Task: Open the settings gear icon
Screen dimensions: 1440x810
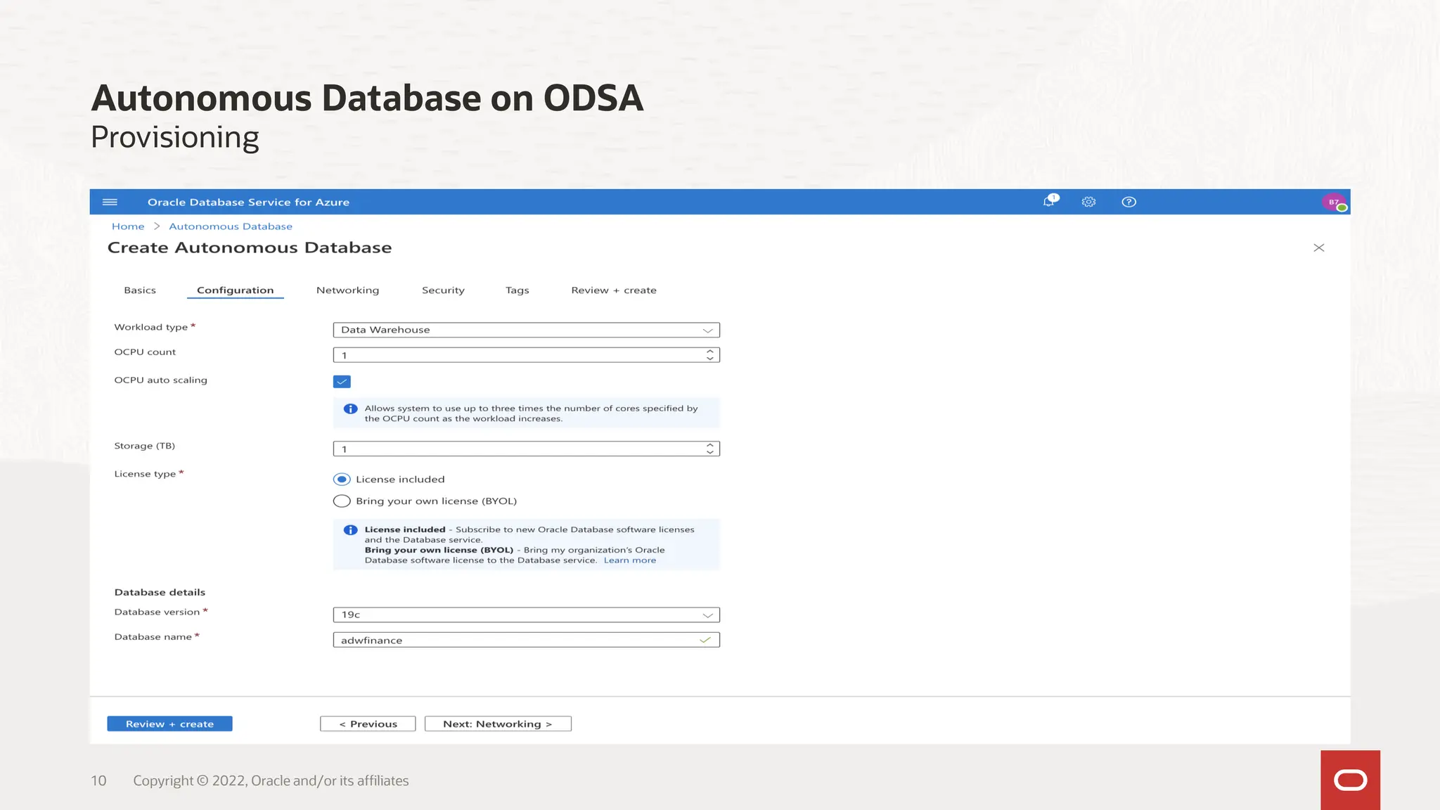Action: coord(1088,202)
